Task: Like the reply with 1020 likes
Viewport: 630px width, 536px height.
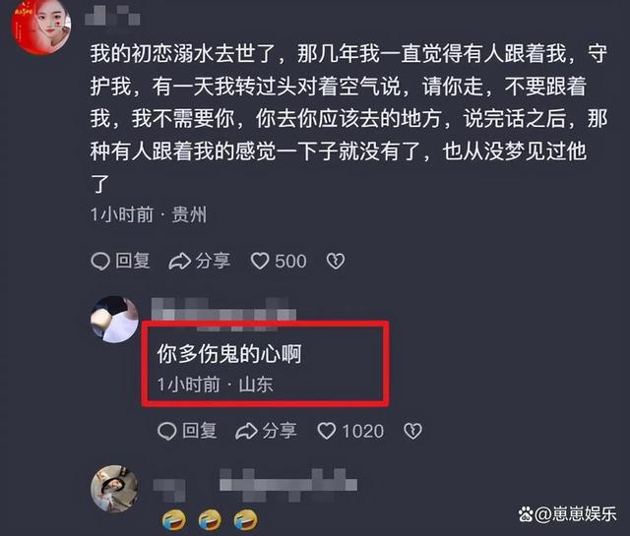Action: 326,431
